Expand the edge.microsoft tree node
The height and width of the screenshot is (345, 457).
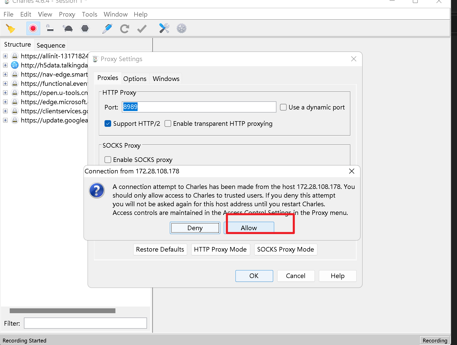5,102
